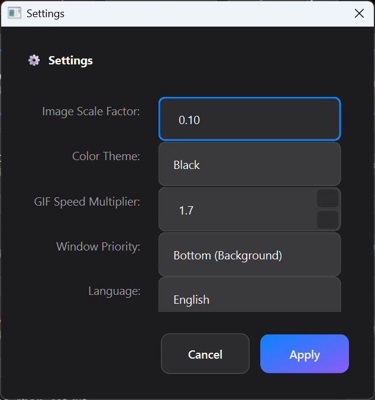375x400 pixels.
Task: Click the gear icon beside Settings heading
Action: [34, 60]
